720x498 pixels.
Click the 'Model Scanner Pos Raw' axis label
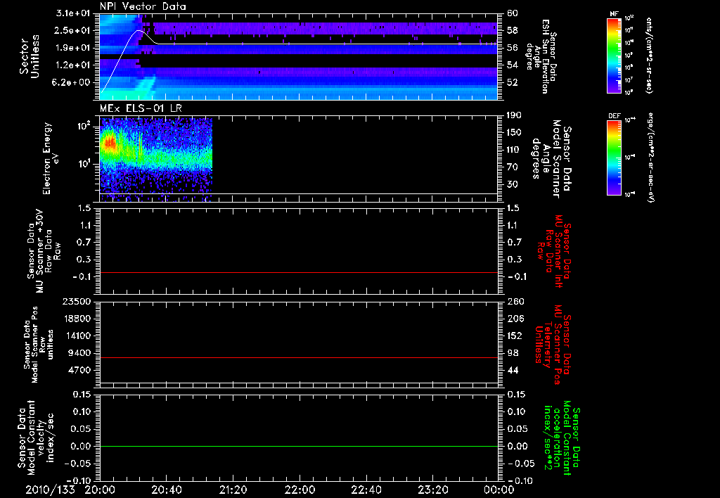pos(38,345)
